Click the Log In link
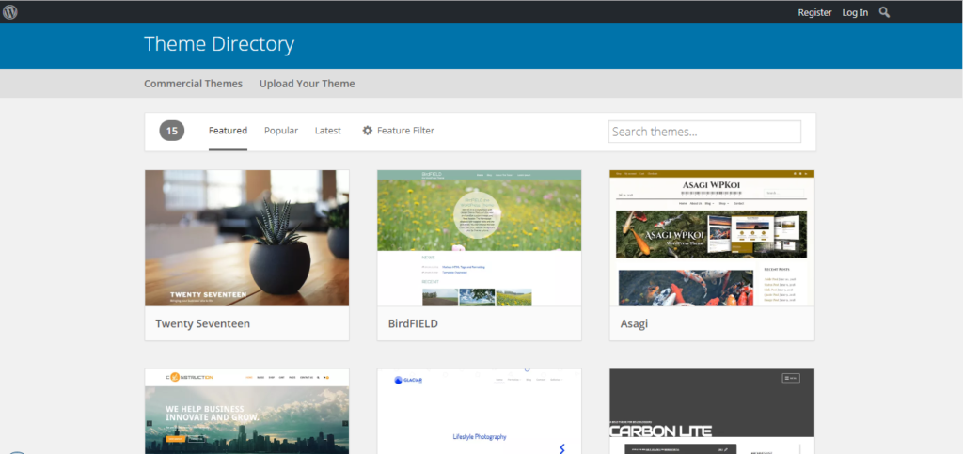 855,12
